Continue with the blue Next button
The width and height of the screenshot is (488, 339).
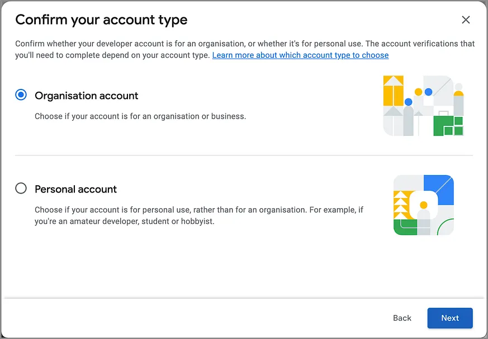click(x=450, y=318)
